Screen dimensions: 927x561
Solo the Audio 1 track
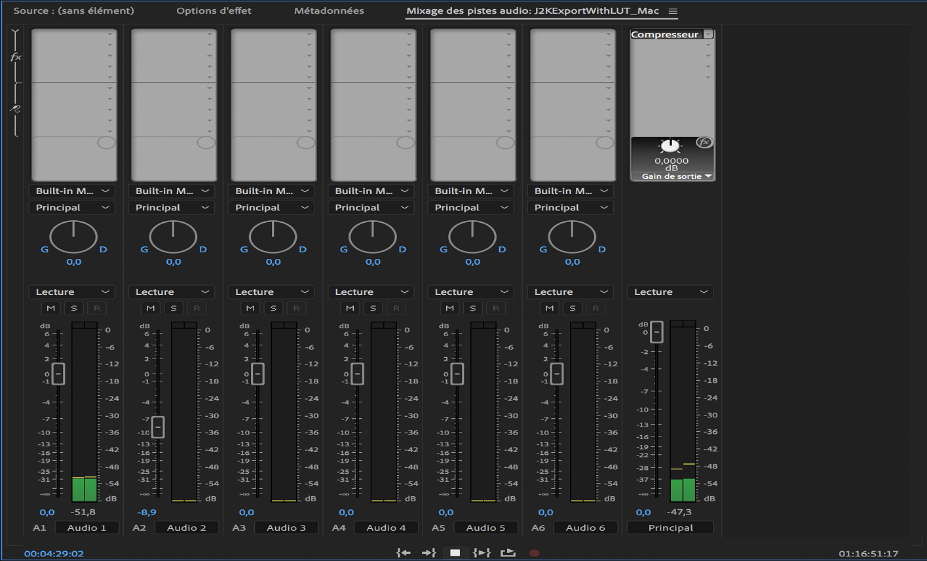point(74,308)
